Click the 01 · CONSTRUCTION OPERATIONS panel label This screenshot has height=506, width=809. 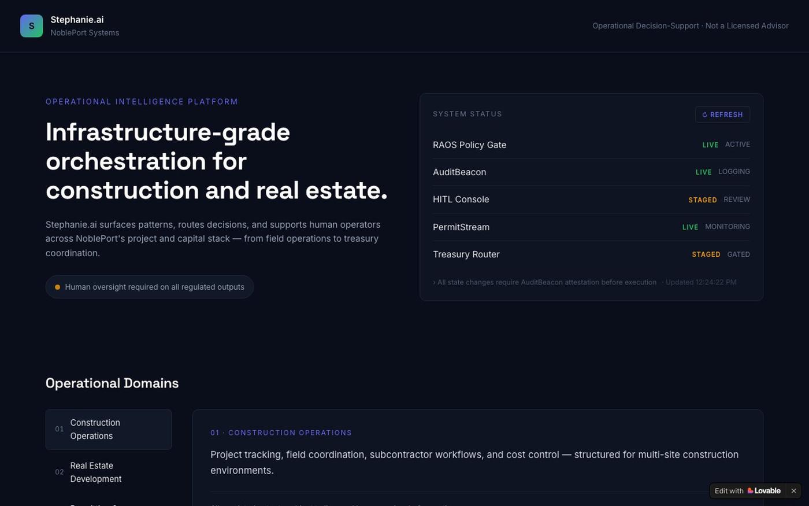pos(281,433)
